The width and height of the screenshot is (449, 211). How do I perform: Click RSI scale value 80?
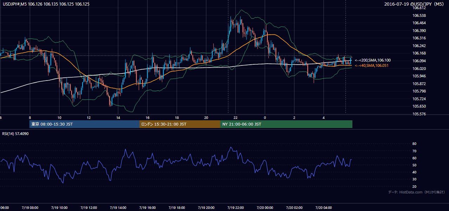415,144
